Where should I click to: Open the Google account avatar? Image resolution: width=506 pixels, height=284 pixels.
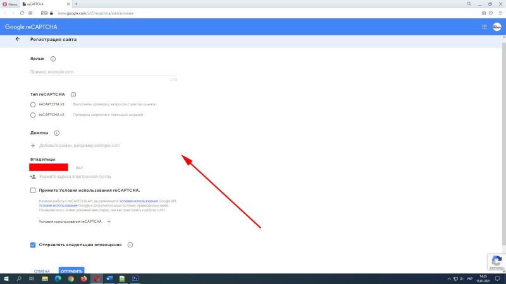coord(497,27)
